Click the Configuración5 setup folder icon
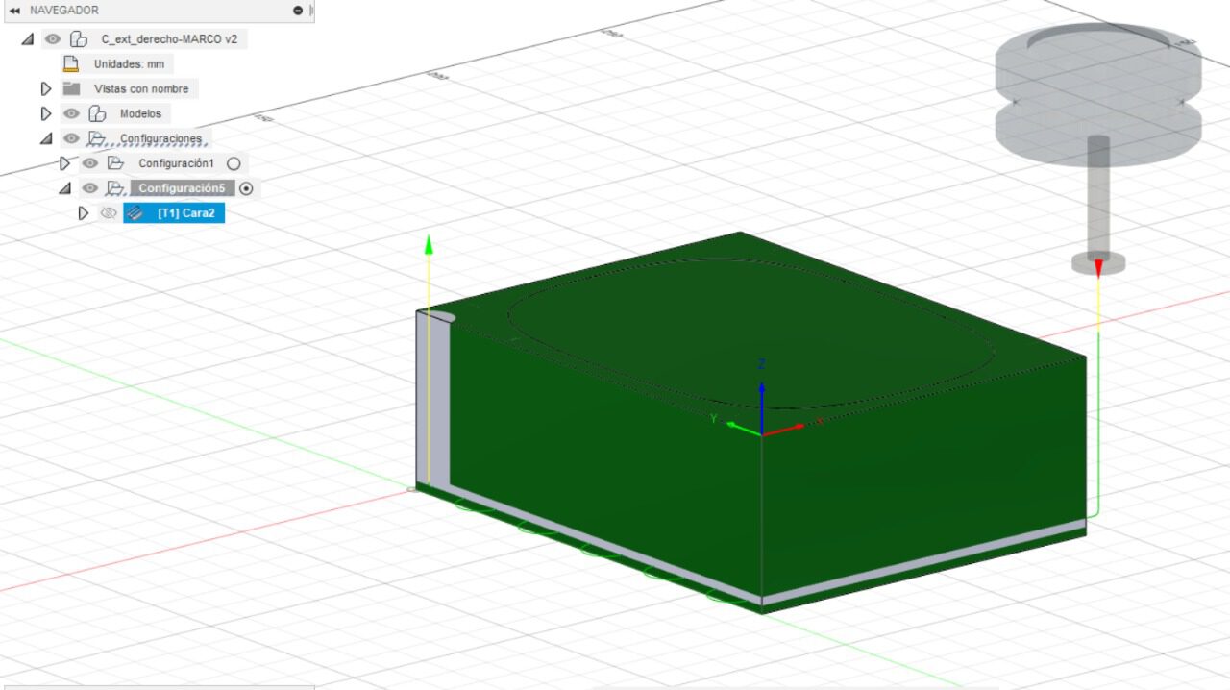Screen dimensions: 1230x690 tap(116, 188)
